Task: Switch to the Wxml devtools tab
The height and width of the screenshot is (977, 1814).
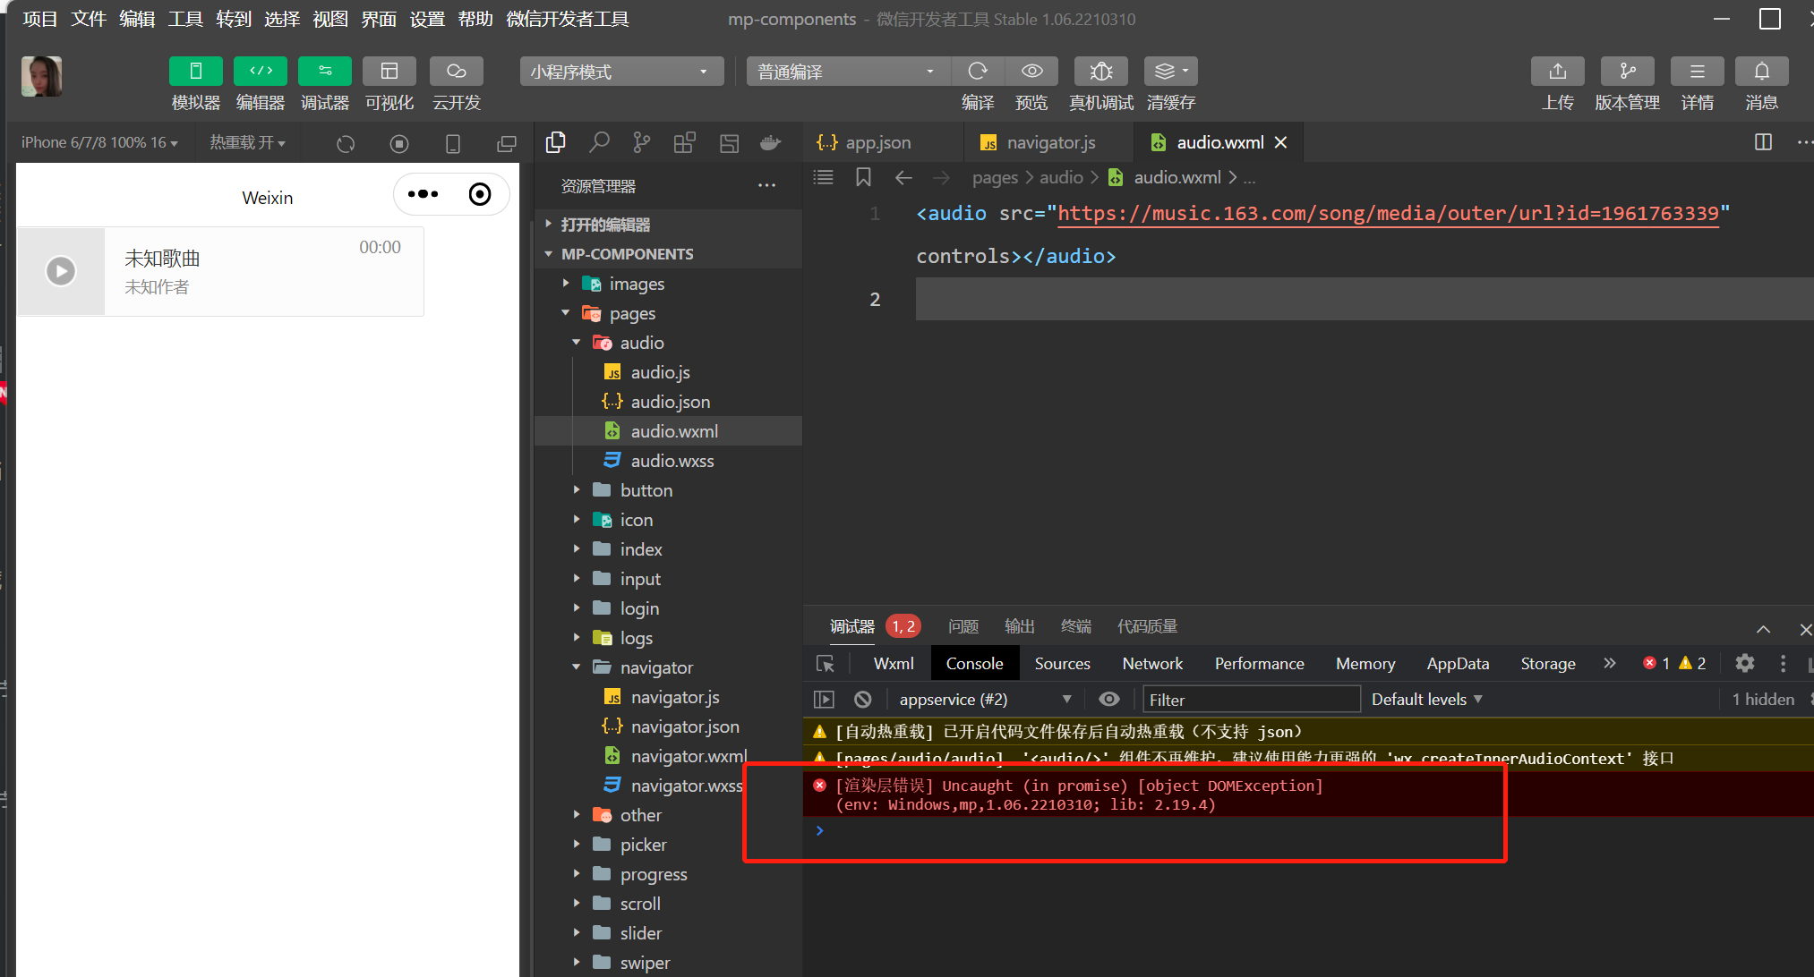Action: tap(894, 663)
